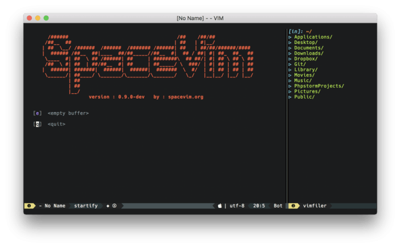Click the Git/ folder name

pyautogui.click(x=300, y=64)
